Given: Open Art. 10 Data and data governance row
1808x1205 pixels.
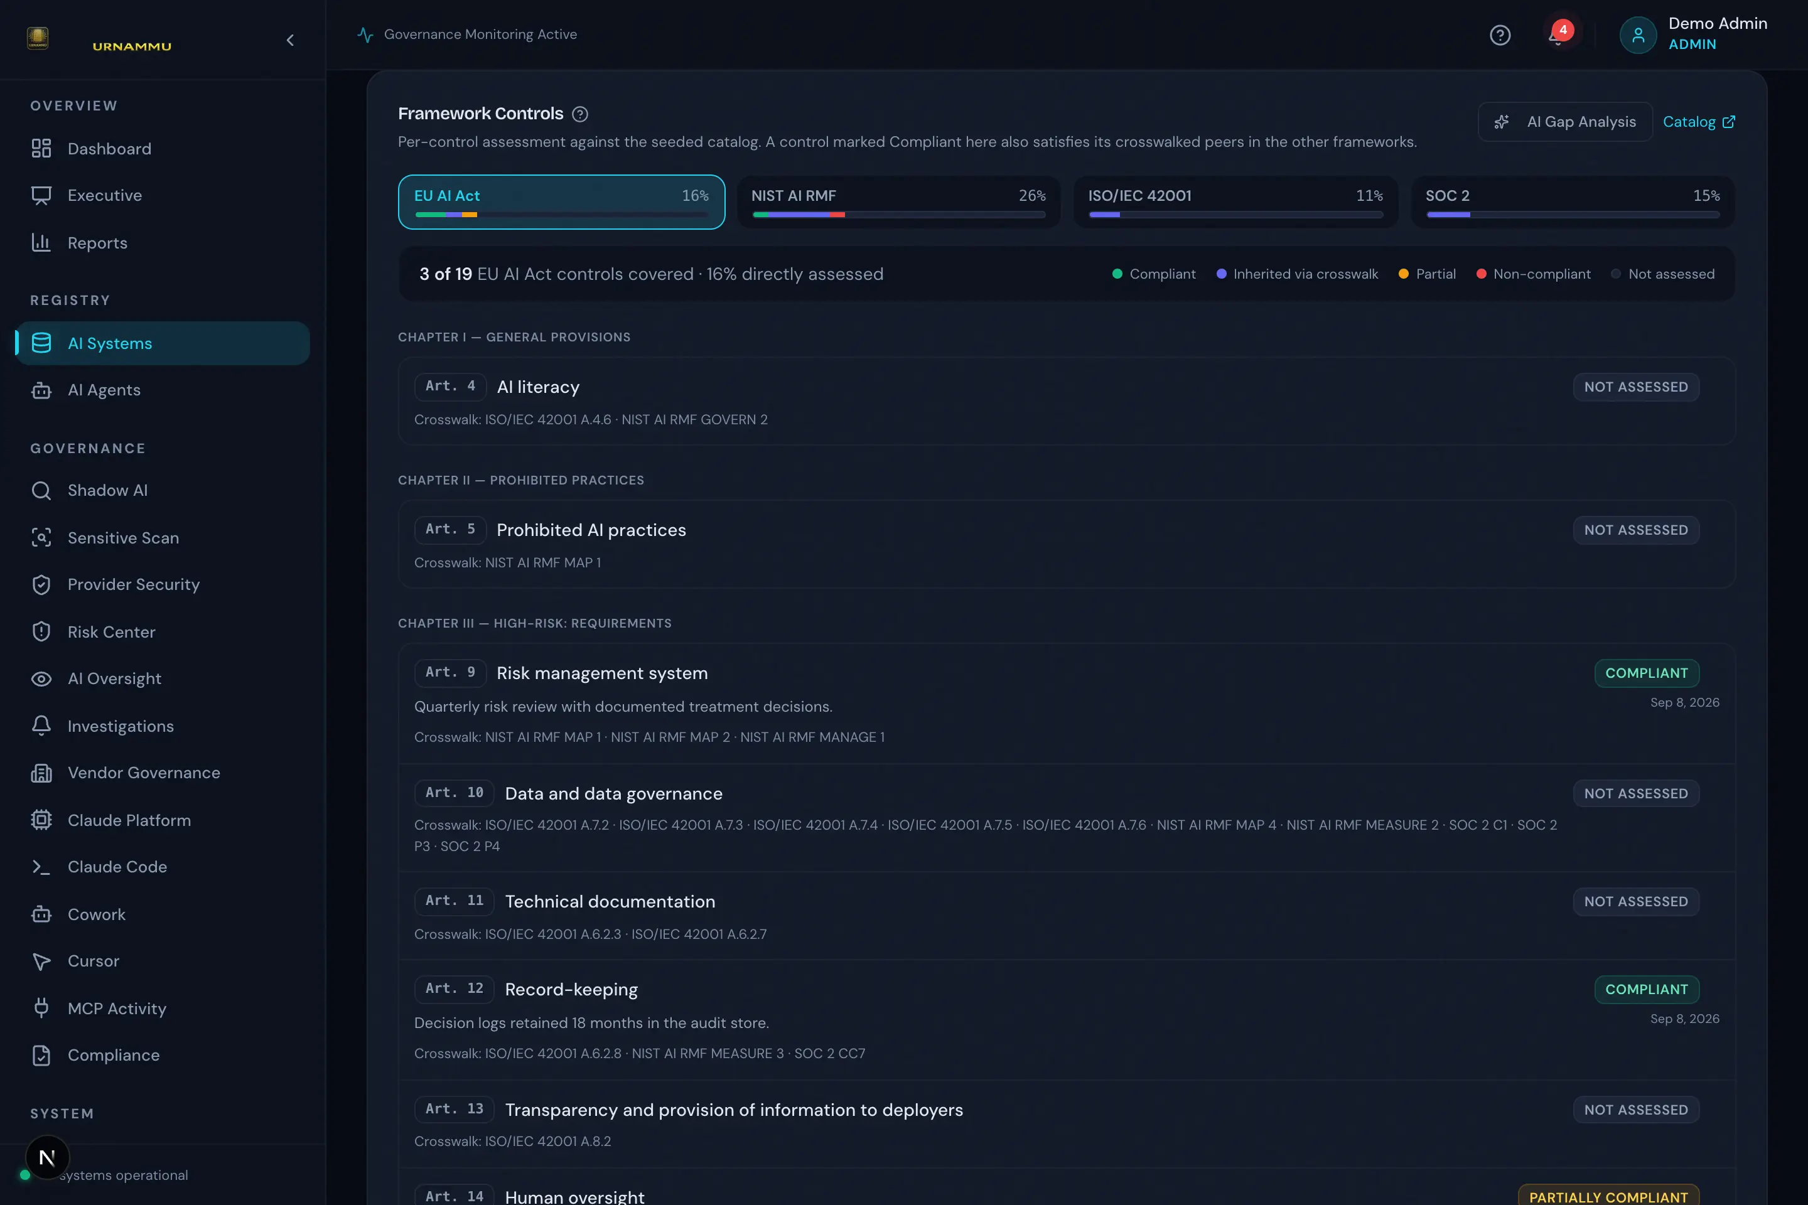Looking at the screenshot, I should pyautogui.click(x=1066, y=818).
